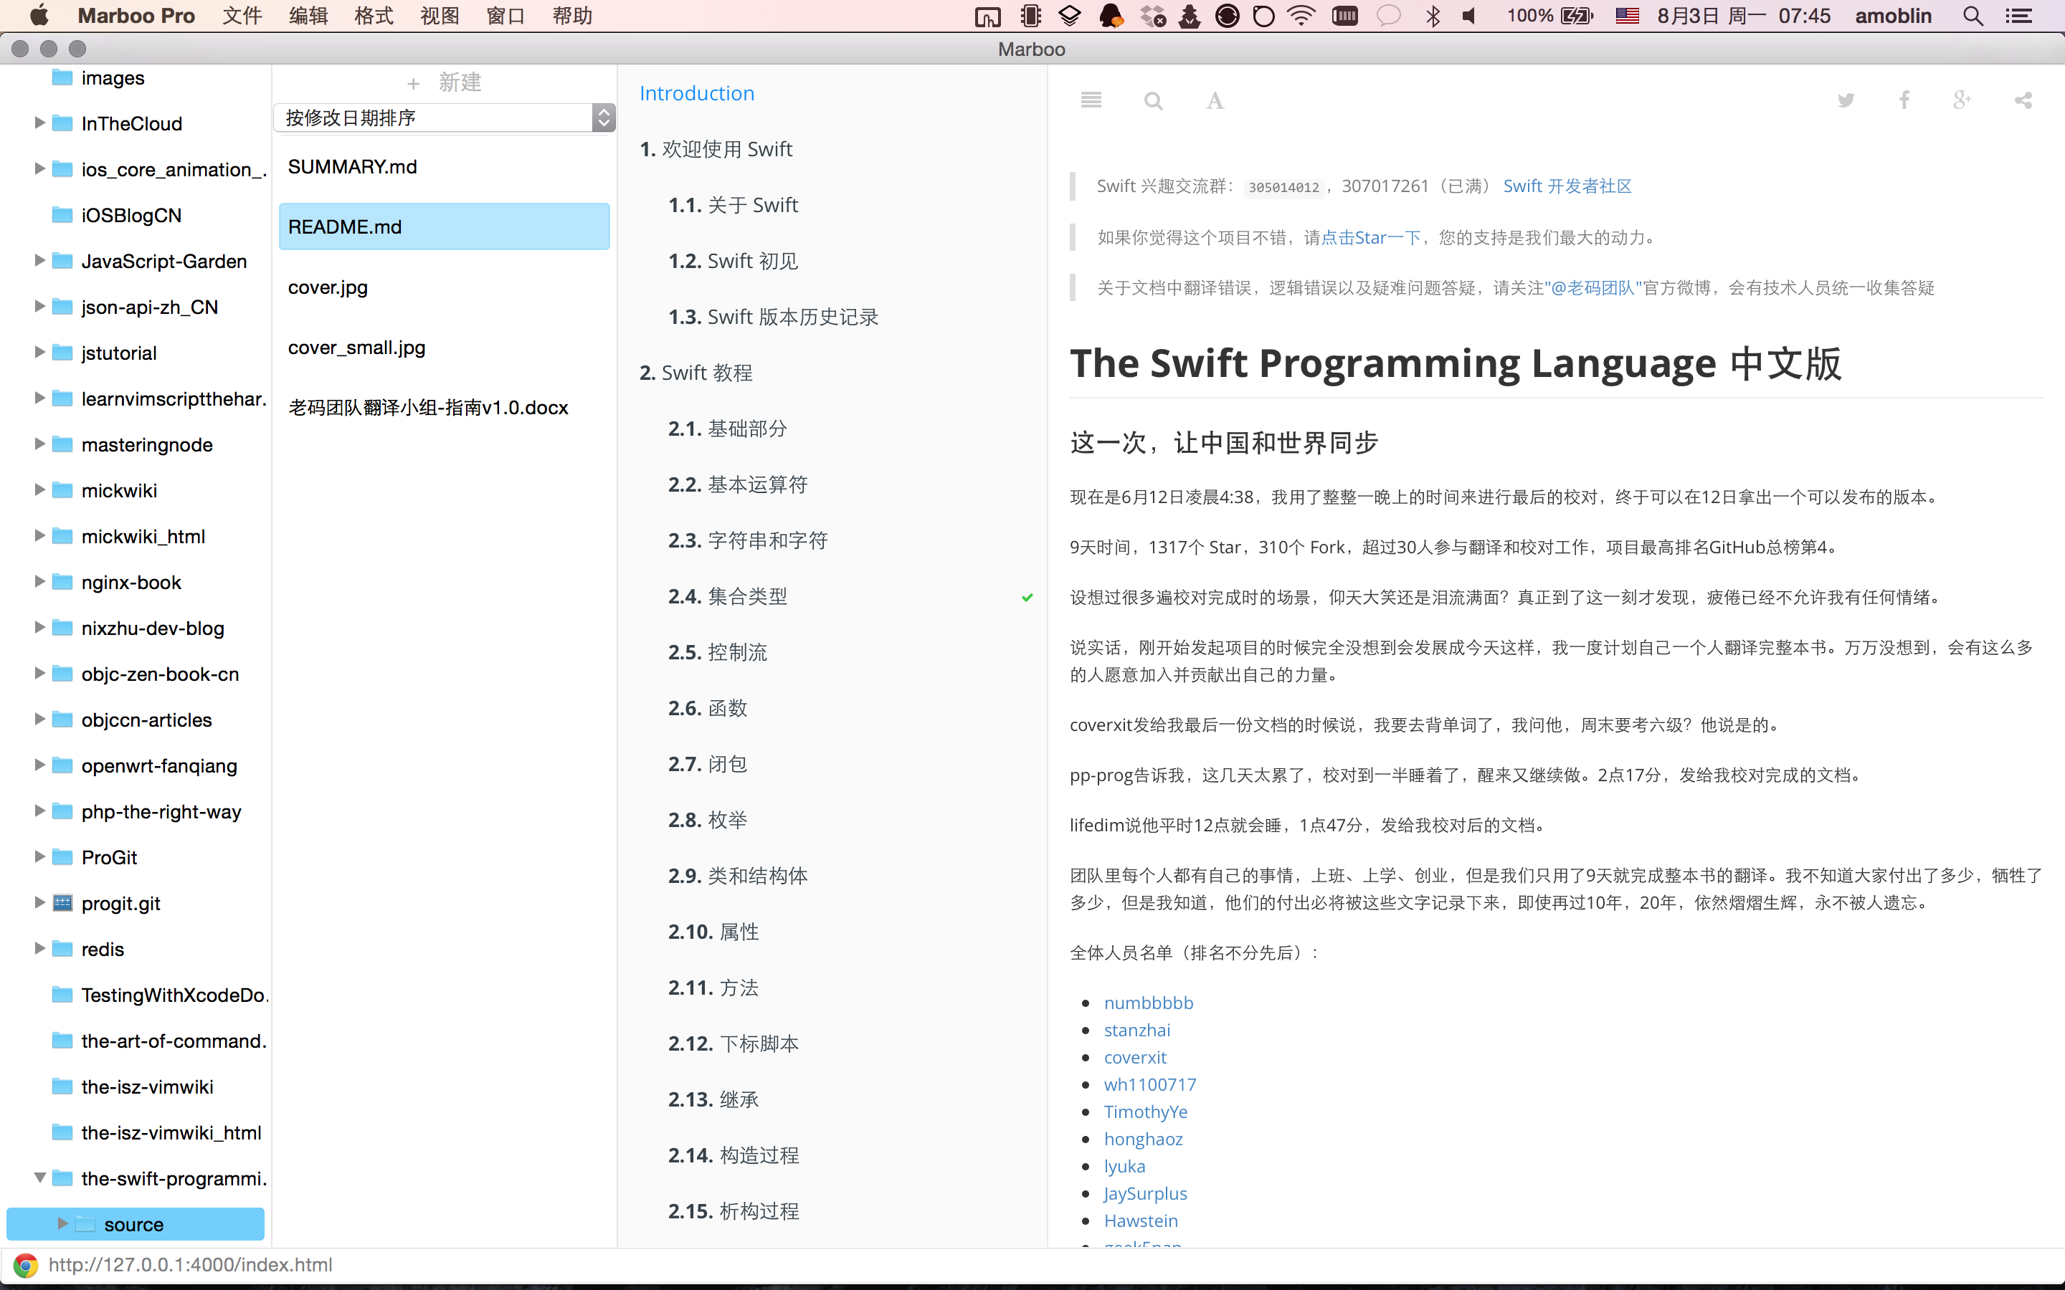Image resolution: width=2065 pixels, height=1290 pixels.
Task: Share the page via the Twitter icon
Action: (x=1846, y=100)
